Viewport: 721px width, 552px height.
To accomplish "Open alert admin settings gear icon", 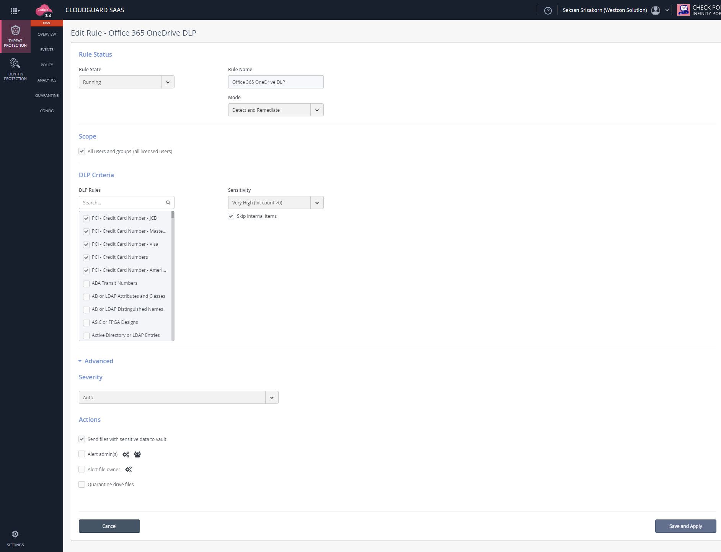I will [126, 454].
